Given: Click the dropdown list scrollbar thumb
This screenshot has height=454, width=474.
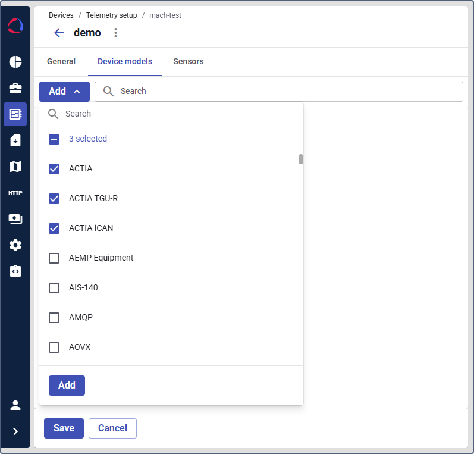Looking at the screenshot, I should pyautogui.click(x=301, y=159).
